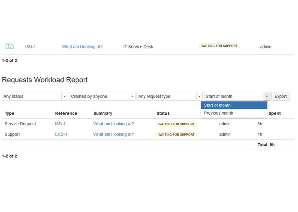
Task: Click the Reference column header
Action: (x=66, y=114)
